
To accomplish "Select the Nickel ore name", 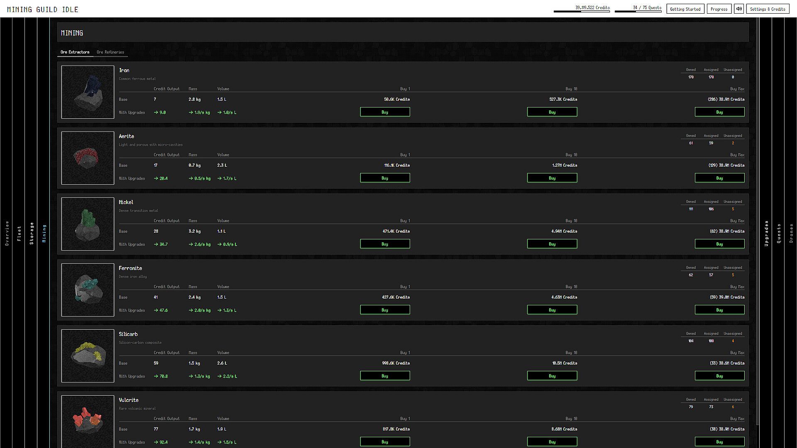I will point(126,202).
